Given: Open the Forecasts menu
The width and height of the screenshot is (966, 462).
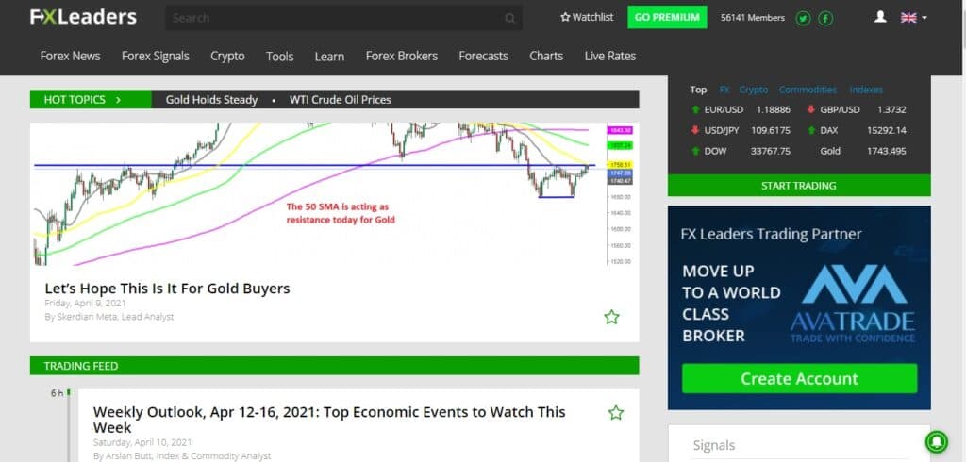Looking at the screenshot, I should 484,56.
